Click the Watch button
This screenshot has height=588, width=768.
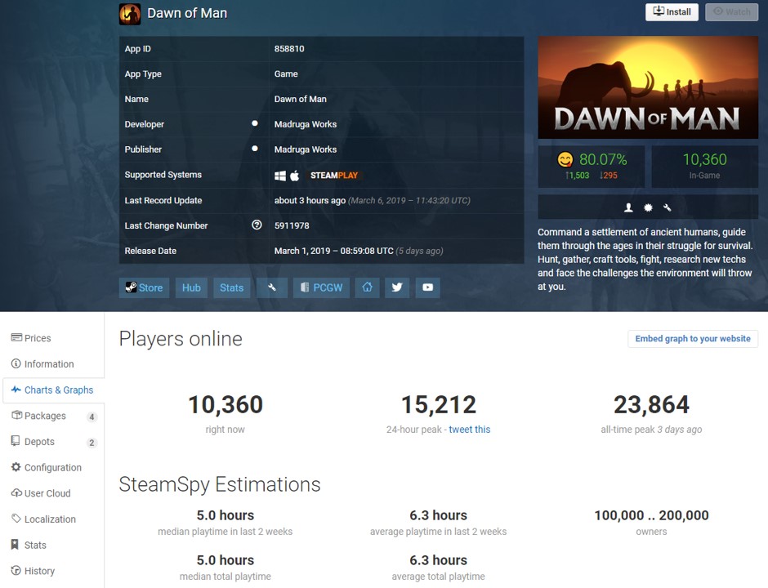(x=732, y=12)
